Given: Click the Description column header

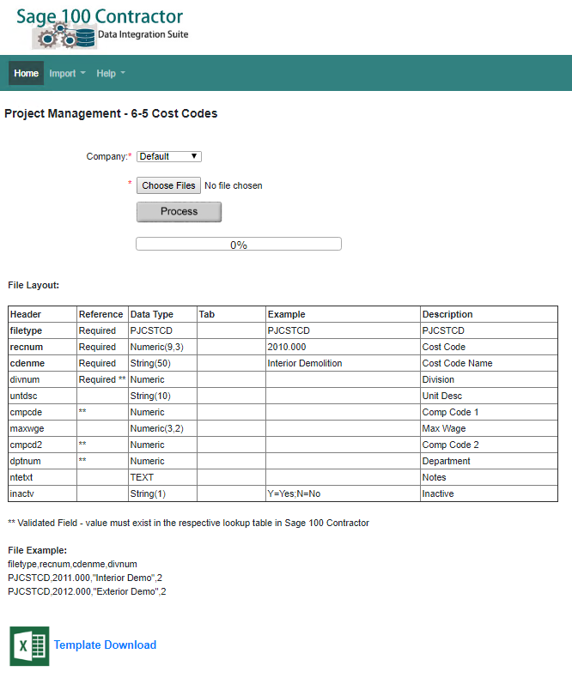Looking at the screenshot, I should 448,314.
